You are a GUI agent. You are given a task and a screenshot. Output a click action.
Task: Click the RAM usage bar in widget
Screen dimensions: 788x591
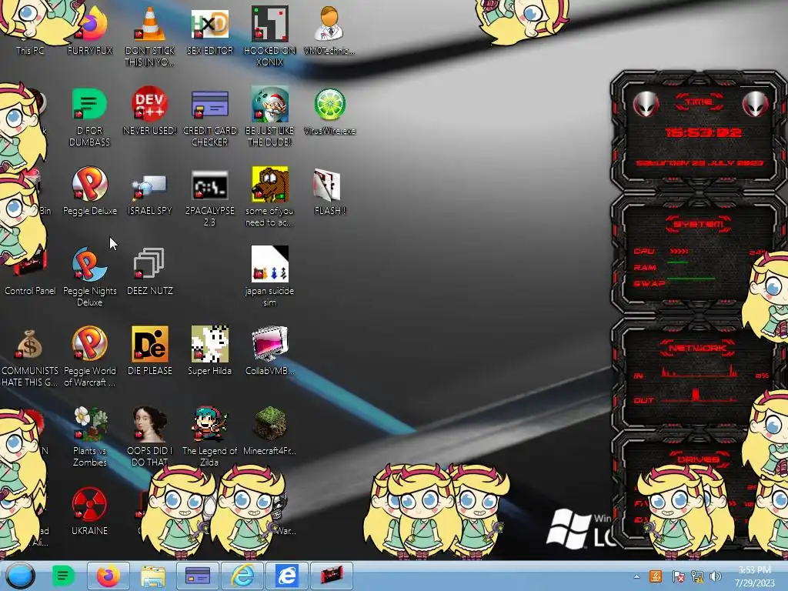[x=678, y=262]
